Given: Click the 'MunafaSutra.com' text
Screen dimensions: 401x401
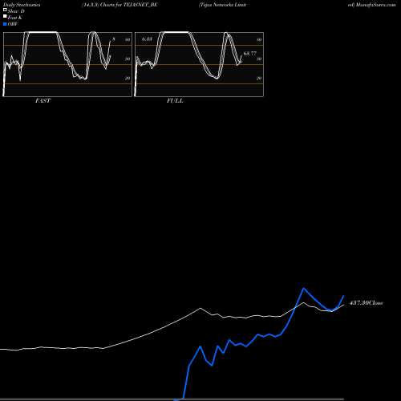Looking at the screenshot, I should click(375, 5).
